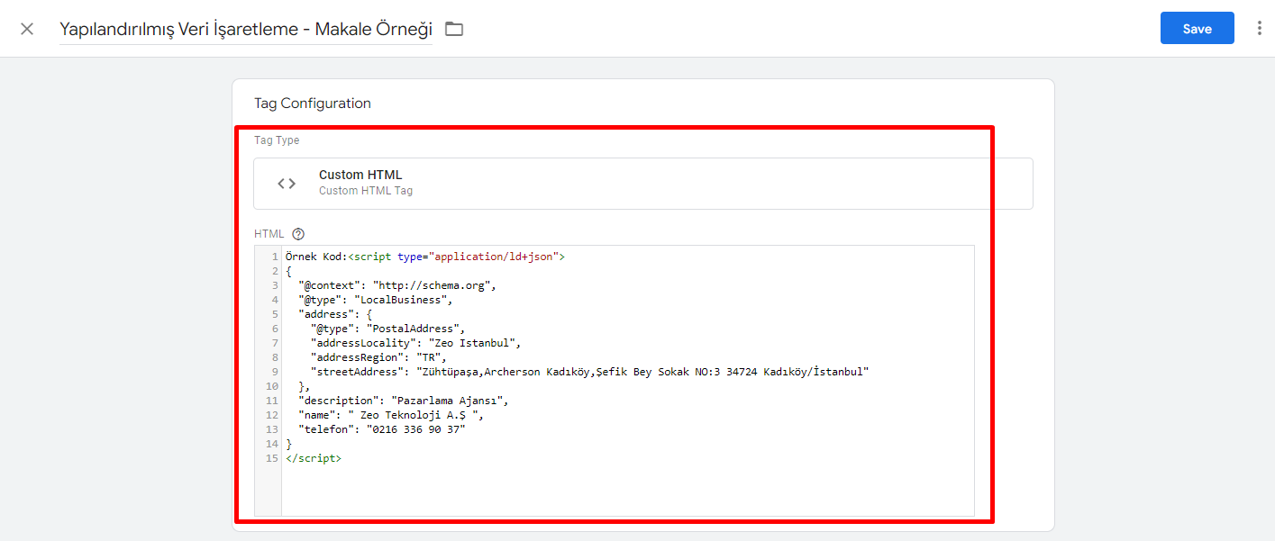Click the Custom HTML code brackets icon
Viewport: 1275px width, 541px height.
[287, 184]
